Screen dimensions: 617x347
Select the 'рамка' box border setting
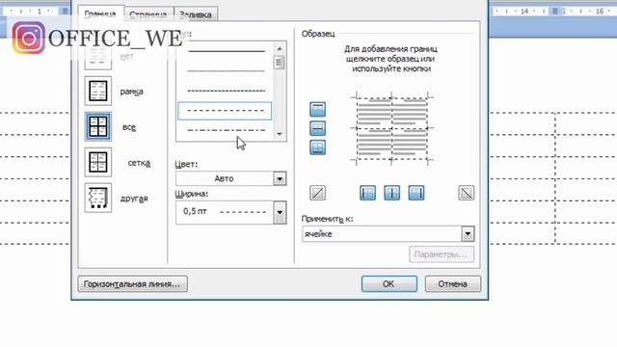98,91
